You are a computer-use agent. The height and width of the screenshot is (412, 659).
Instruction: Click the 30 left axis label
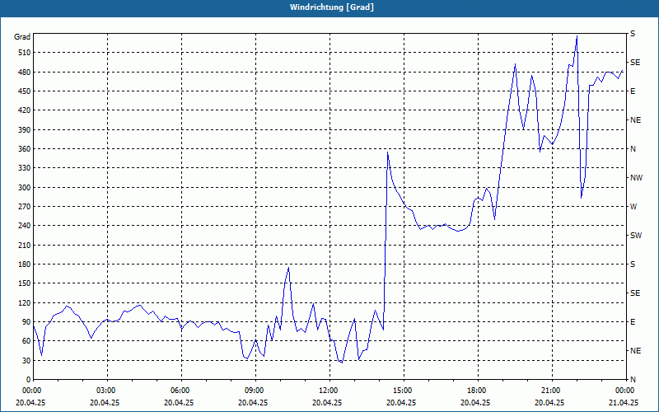point(26,360)
